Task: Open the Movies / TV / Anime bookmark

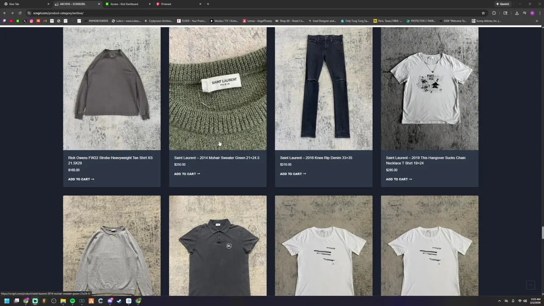Action: tap(224, 21)
